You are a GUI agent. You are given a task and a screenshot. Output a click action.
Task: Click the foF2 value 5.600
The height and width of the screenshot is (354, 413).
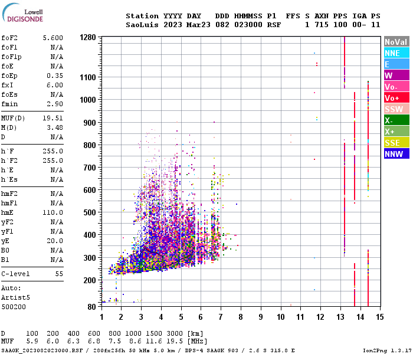click(x=53, y=38)
